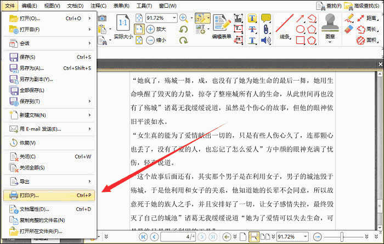Open the bottom status bar zoom dropdown
Screen dimensions: 384x244
pos(305,236)
